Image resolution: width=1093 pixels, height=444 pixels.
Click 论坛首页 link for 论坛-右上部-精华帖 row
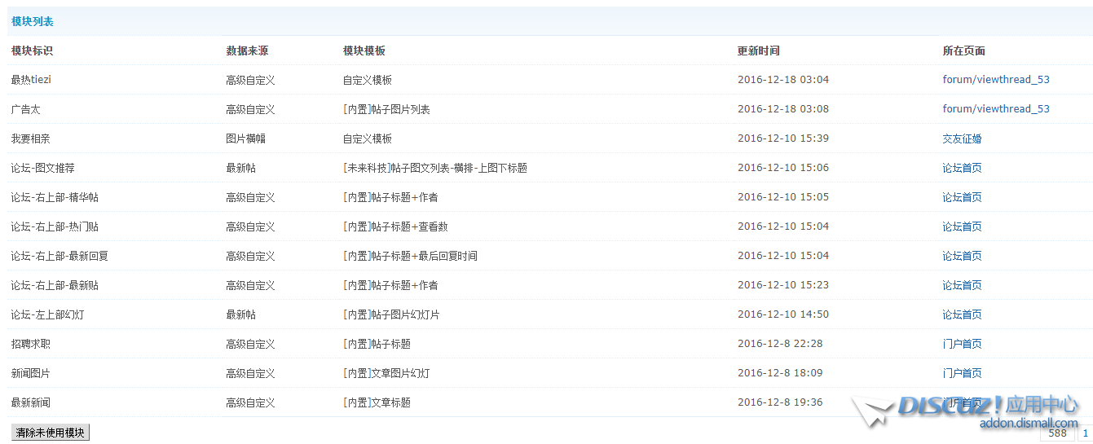(x=962, y=197)
